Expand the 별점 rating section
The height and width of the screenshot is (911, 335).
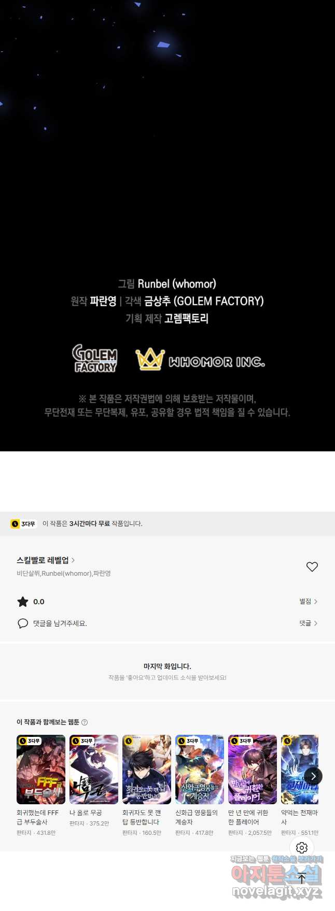[308, 602]
